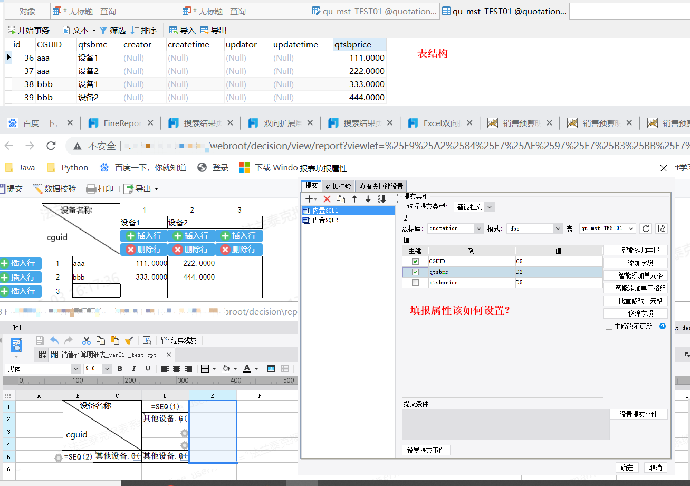690x486 pixels.
Task: Check primary key box for qtsbprice
Action: click(x=415, y=283)
